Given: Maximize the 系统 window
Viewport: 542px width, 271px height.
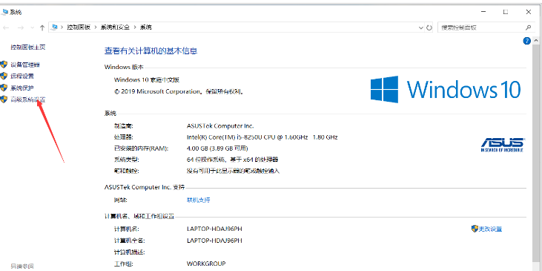Looking at the screenshot, I should coord(506,12).
